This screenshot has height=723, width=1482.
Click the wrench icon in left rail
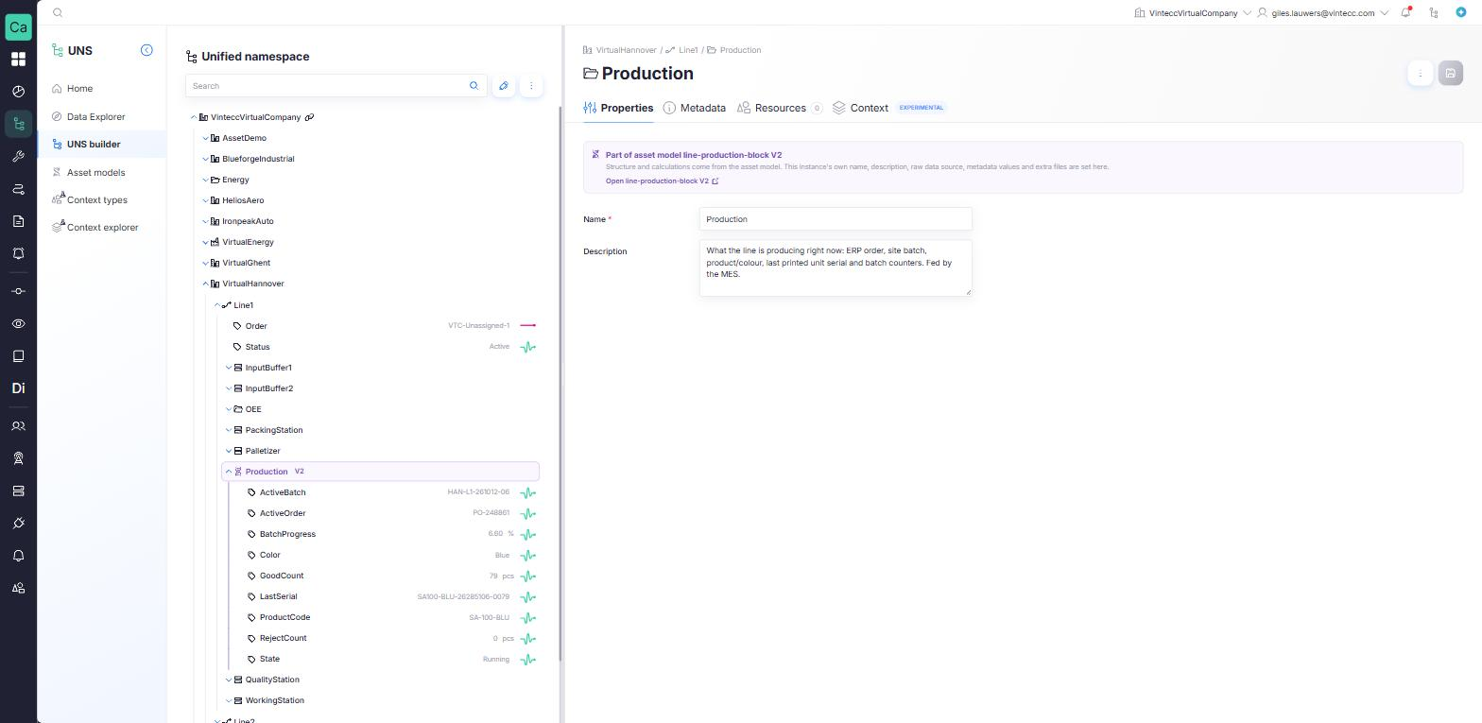click(x=18, y=157)
